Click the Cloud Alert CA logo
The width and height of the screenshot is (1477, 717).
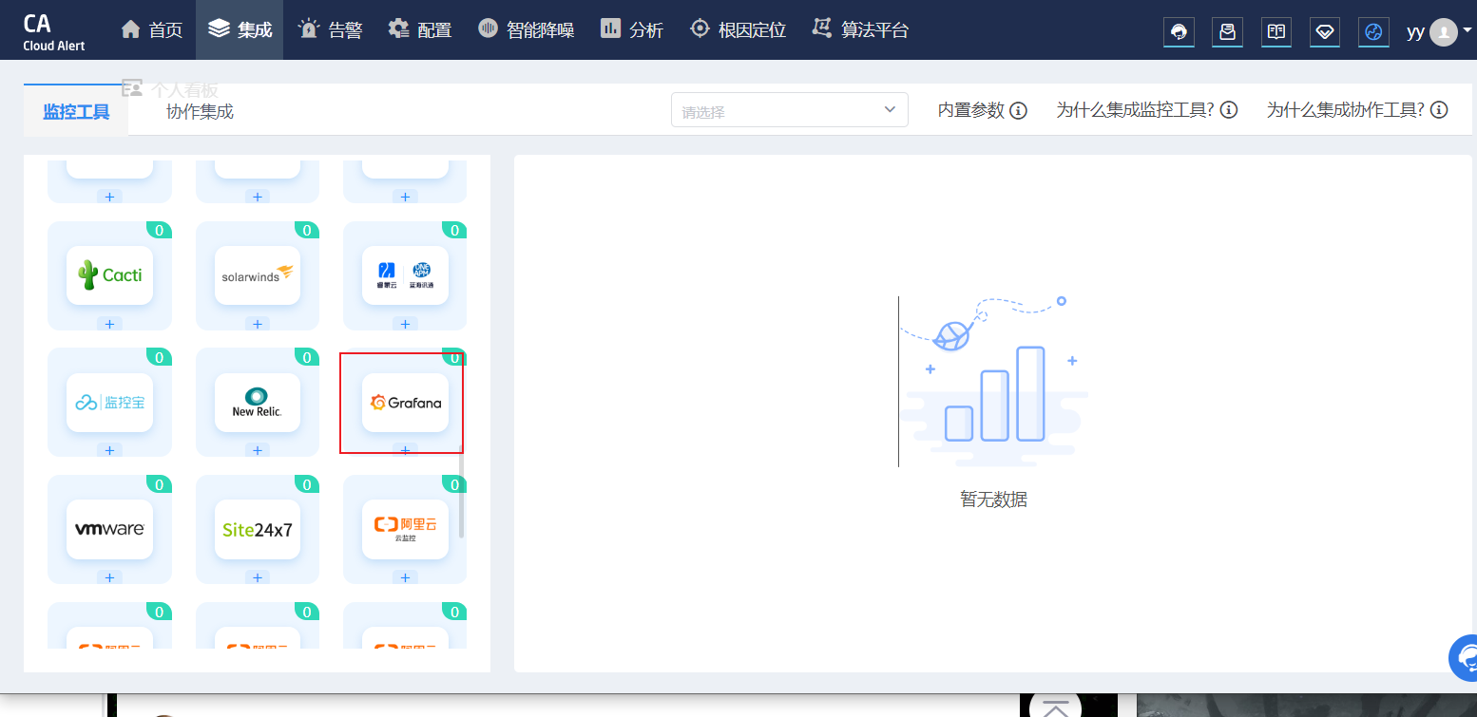(54, 31)
